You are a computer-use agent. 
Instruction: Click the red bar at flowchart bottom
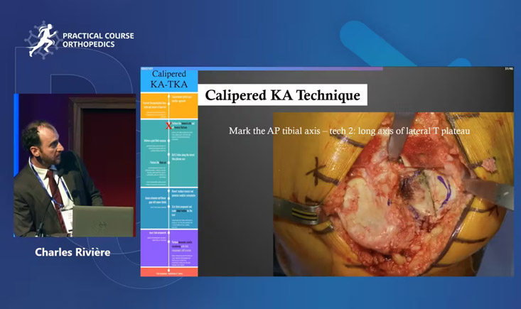point(169,272)
